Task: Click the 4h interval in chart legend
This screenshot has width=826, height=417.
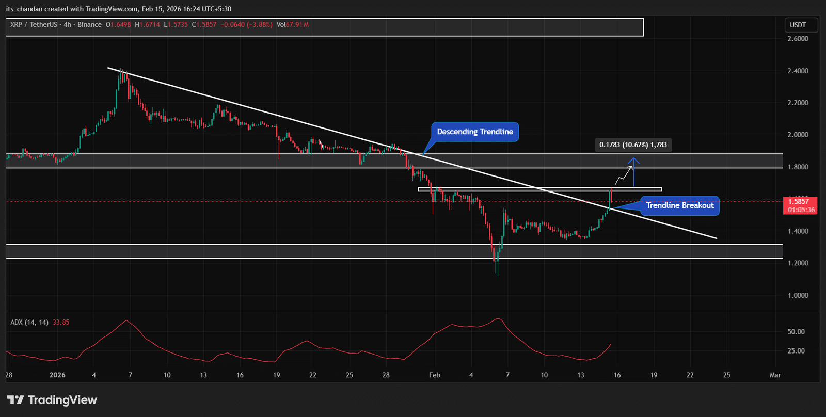Action: pos(68,25)
